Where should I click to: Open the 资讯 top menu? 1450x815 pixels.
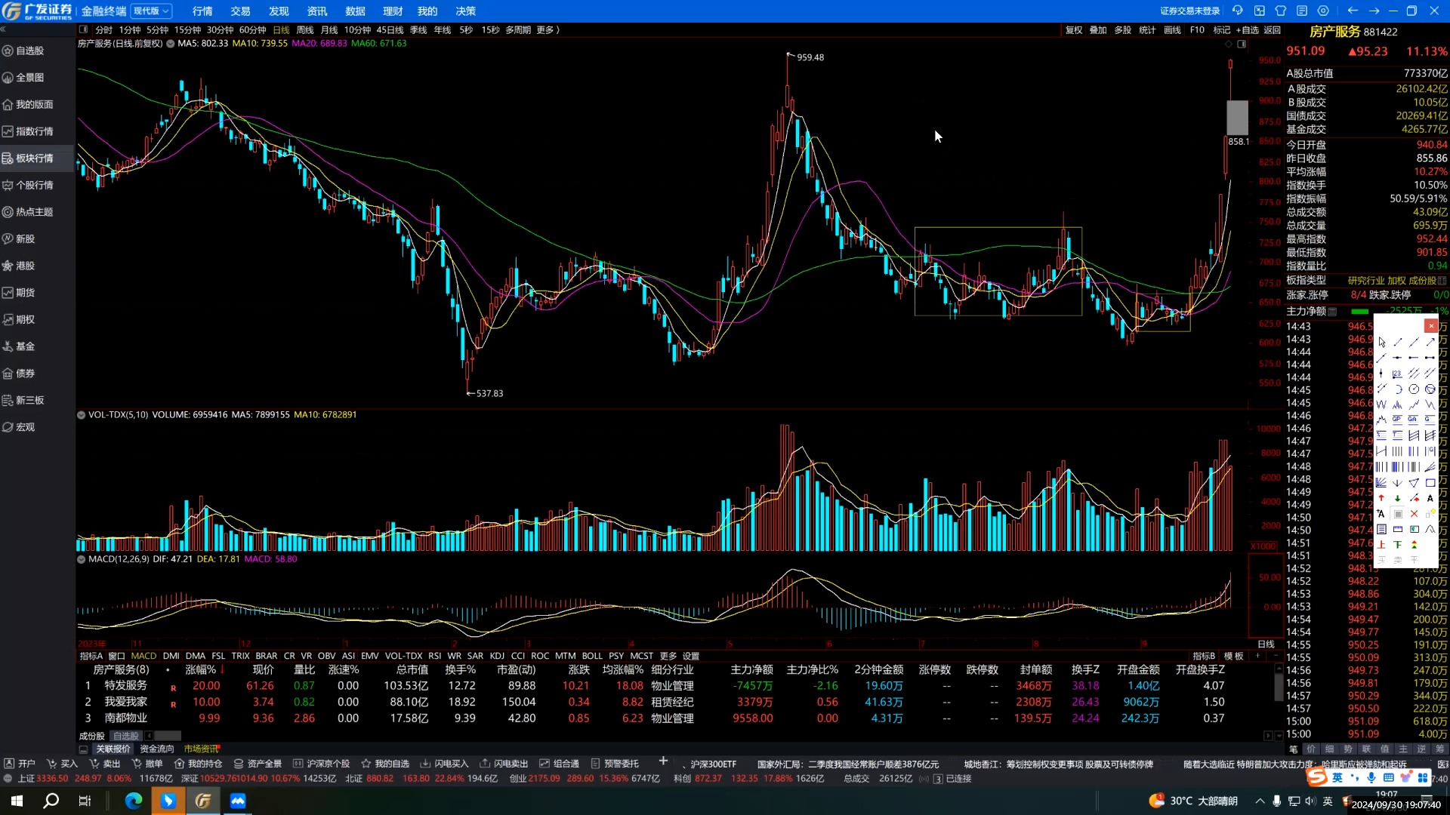coord(316,11)
